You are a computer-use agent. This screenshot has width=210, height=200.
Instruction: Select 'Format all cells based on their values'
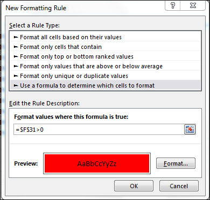click(105, 37)
